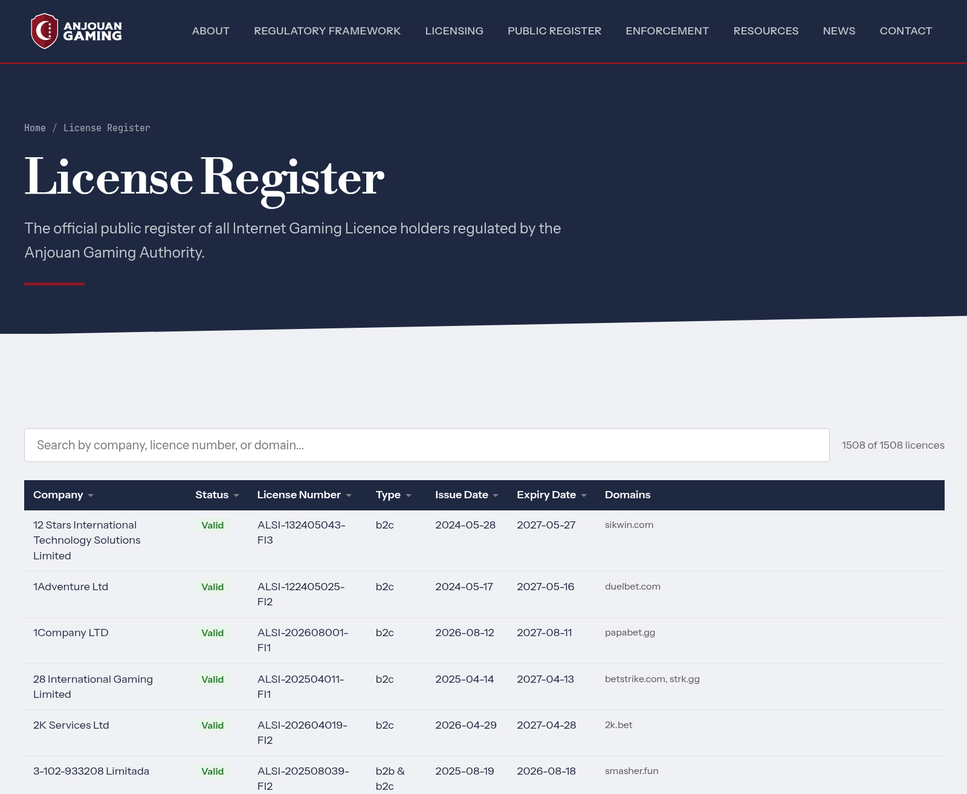Click licence number ALSI-202508039-FI2
Image resolution: width=967 pixels, height=794 pixels.
click(x=303, y=779)
